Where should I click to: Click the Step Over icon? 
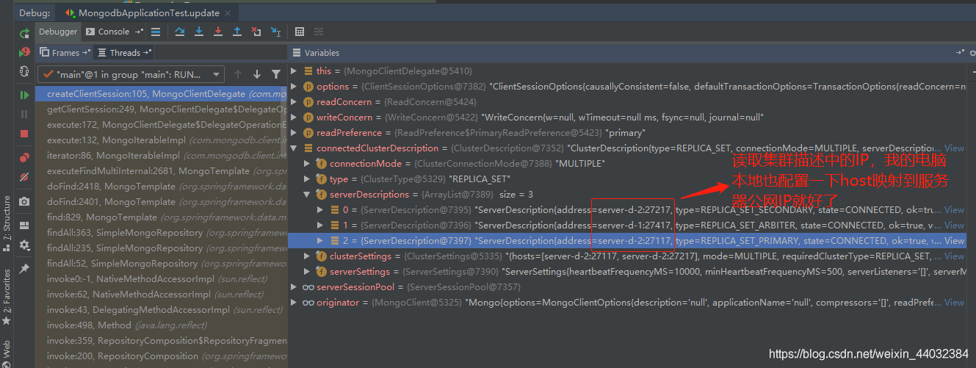[180, 32]
